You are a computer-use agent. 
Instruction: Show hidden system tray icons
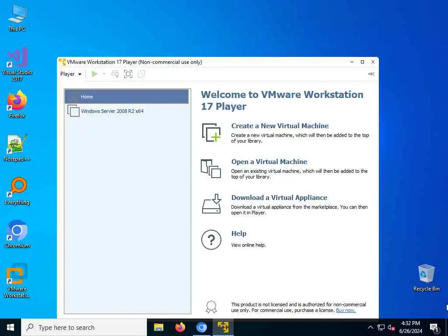click(370, 327)
